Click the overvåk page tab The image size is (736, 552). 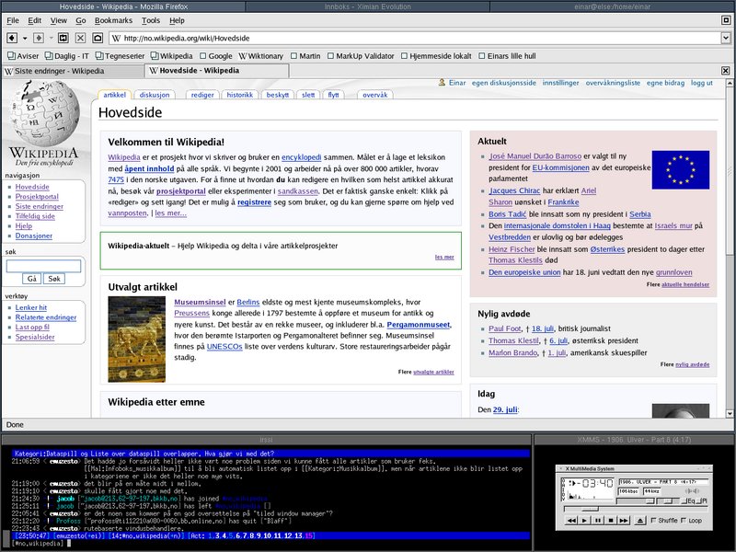click(375, 95)
